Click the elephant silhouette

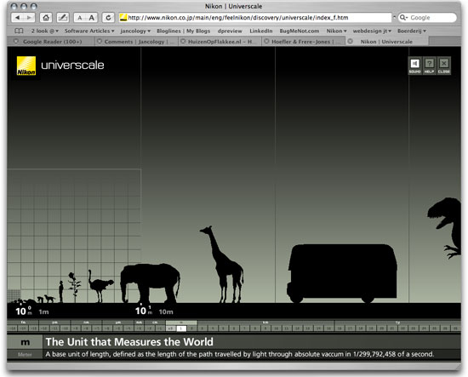click(x=150, y=283)
